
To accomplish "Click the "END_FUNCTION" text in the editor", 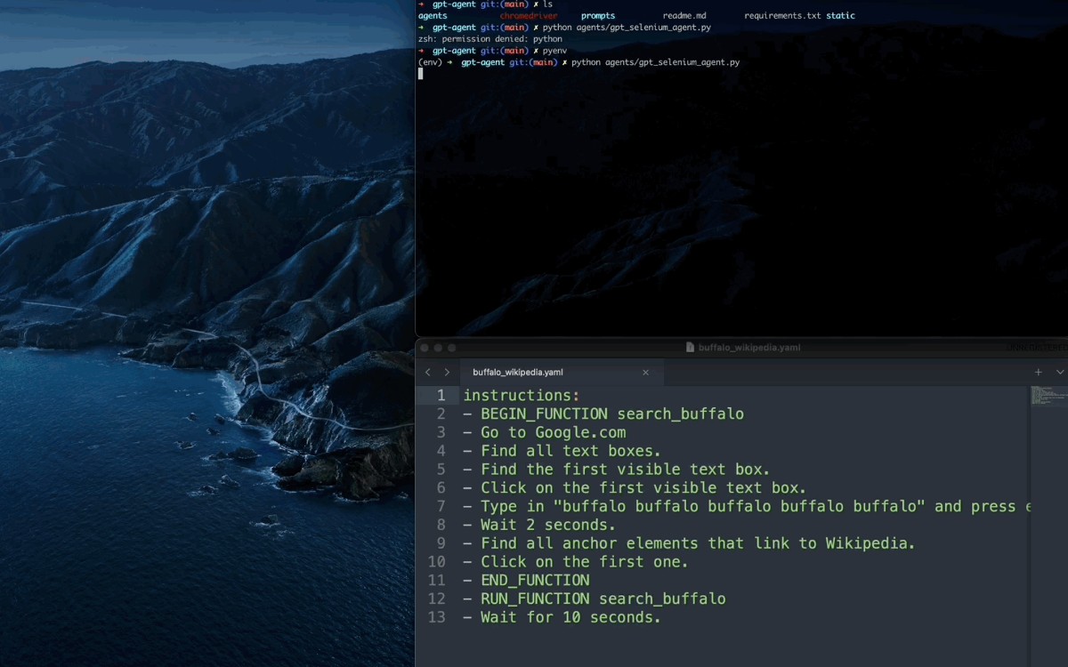I will (535, 581).
